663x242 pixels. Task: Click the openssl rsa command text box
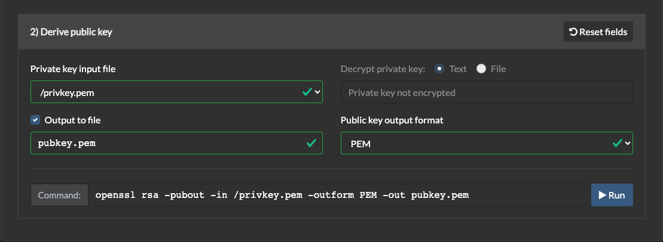339,195
